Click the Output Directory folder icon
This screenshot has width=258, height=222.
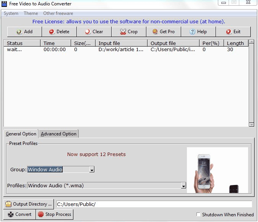[8, 204]
